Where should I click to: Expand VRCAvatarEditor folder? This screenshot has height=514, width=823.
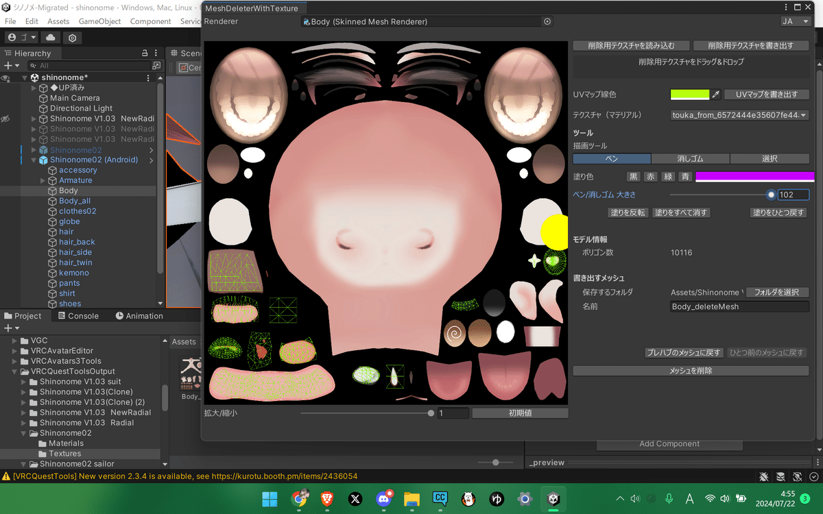click(14, 351)
